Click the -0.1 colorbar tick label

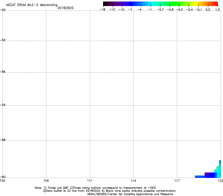click(x=199, y=10)
